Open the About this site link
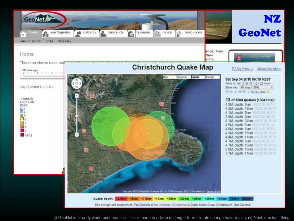This screenshot has width=294, height=221. coord(269,69)
